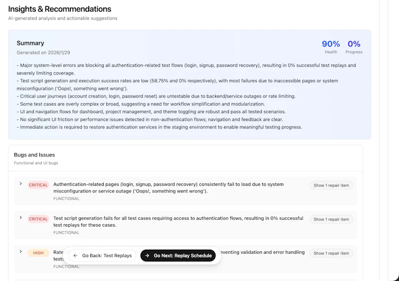Screen dimensions: 399x281
Task: Expand the test script generation fails issue
Action: (x=20, y=218)
